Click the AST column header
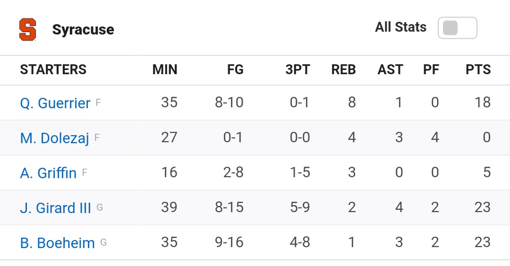This screenshot has height=266, width=510. click(x=391, y=69)
